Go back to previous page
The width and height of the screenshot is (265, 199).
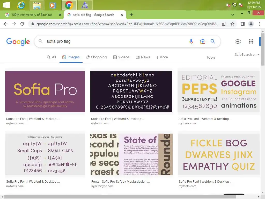(x=6, y=24)
